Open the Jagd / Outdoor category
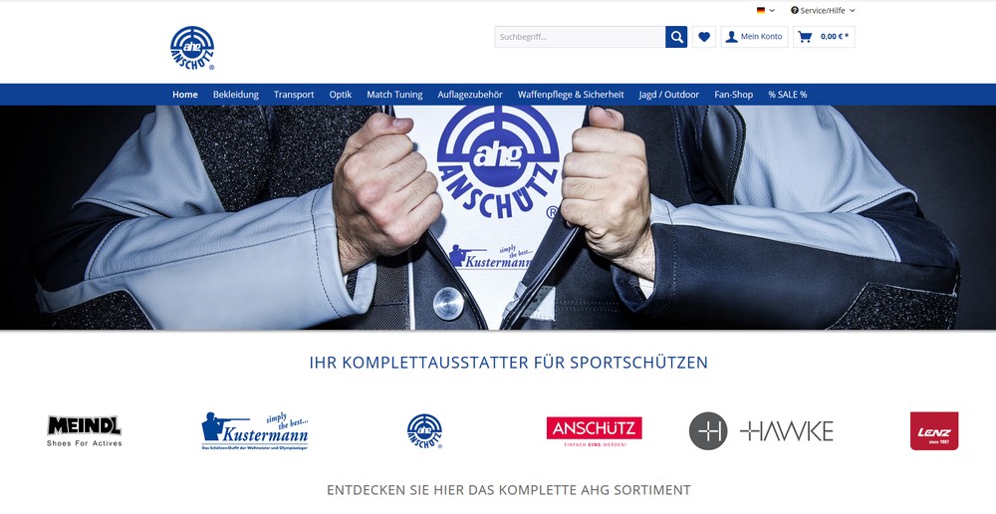Screen dimensions: 996x514 pos(669,95)
